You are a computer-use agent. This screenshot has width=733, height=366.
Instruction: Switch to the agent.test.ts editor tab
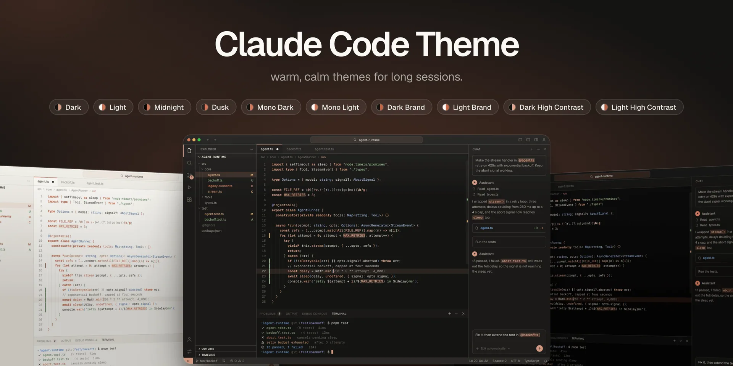324,149
